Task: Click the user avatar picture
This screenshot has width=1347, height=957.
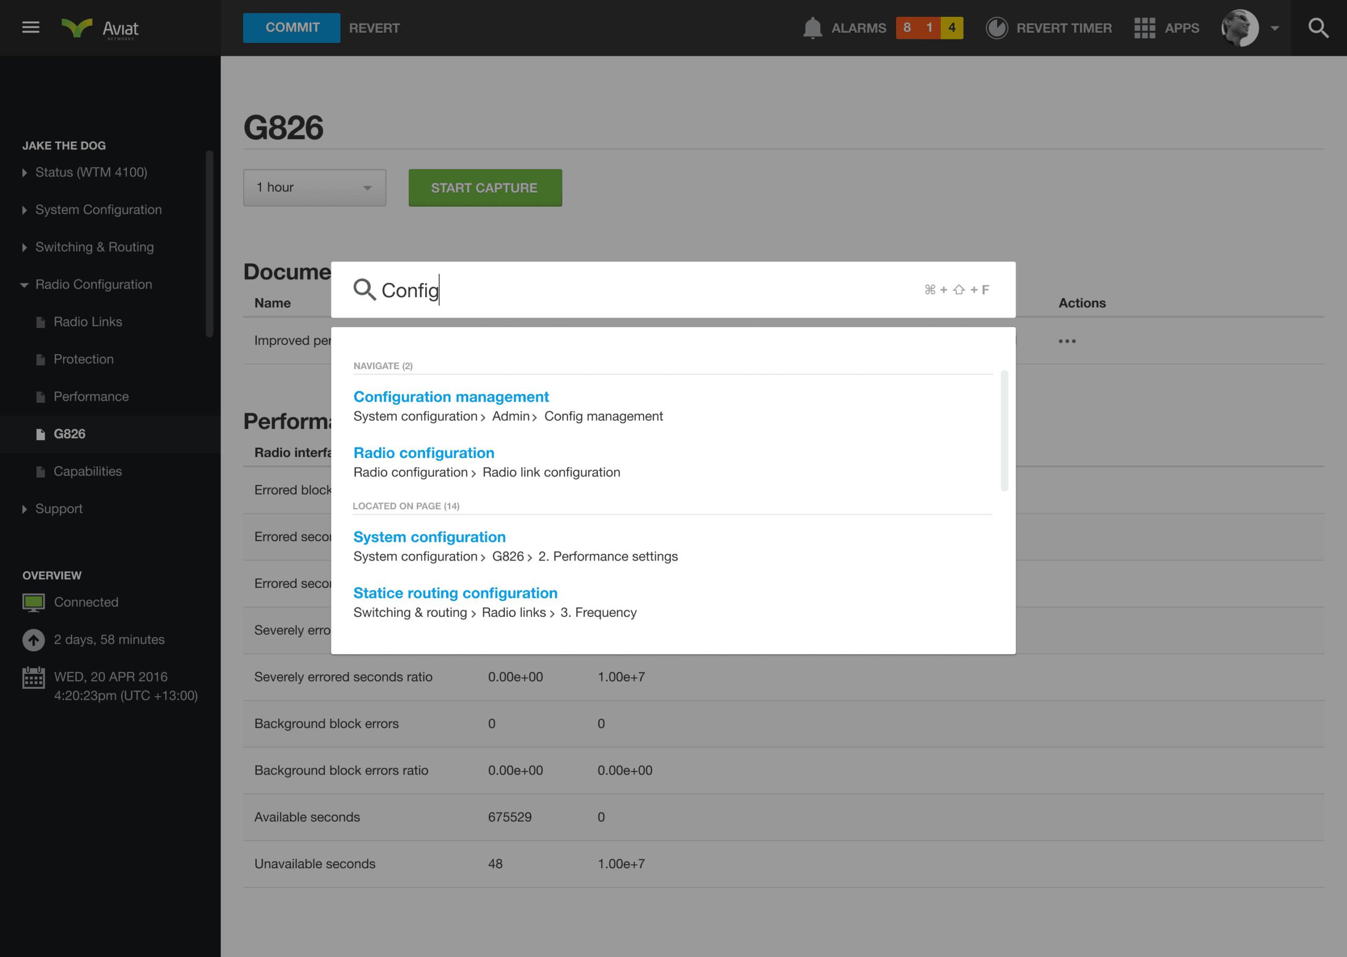Action: [x=1239, y=28]
